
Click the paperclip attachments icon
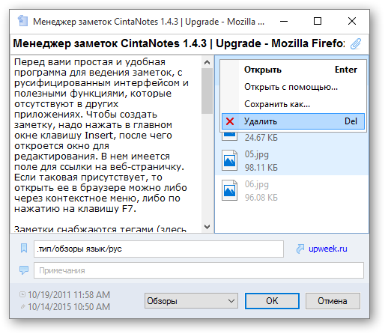pos(356,43)
